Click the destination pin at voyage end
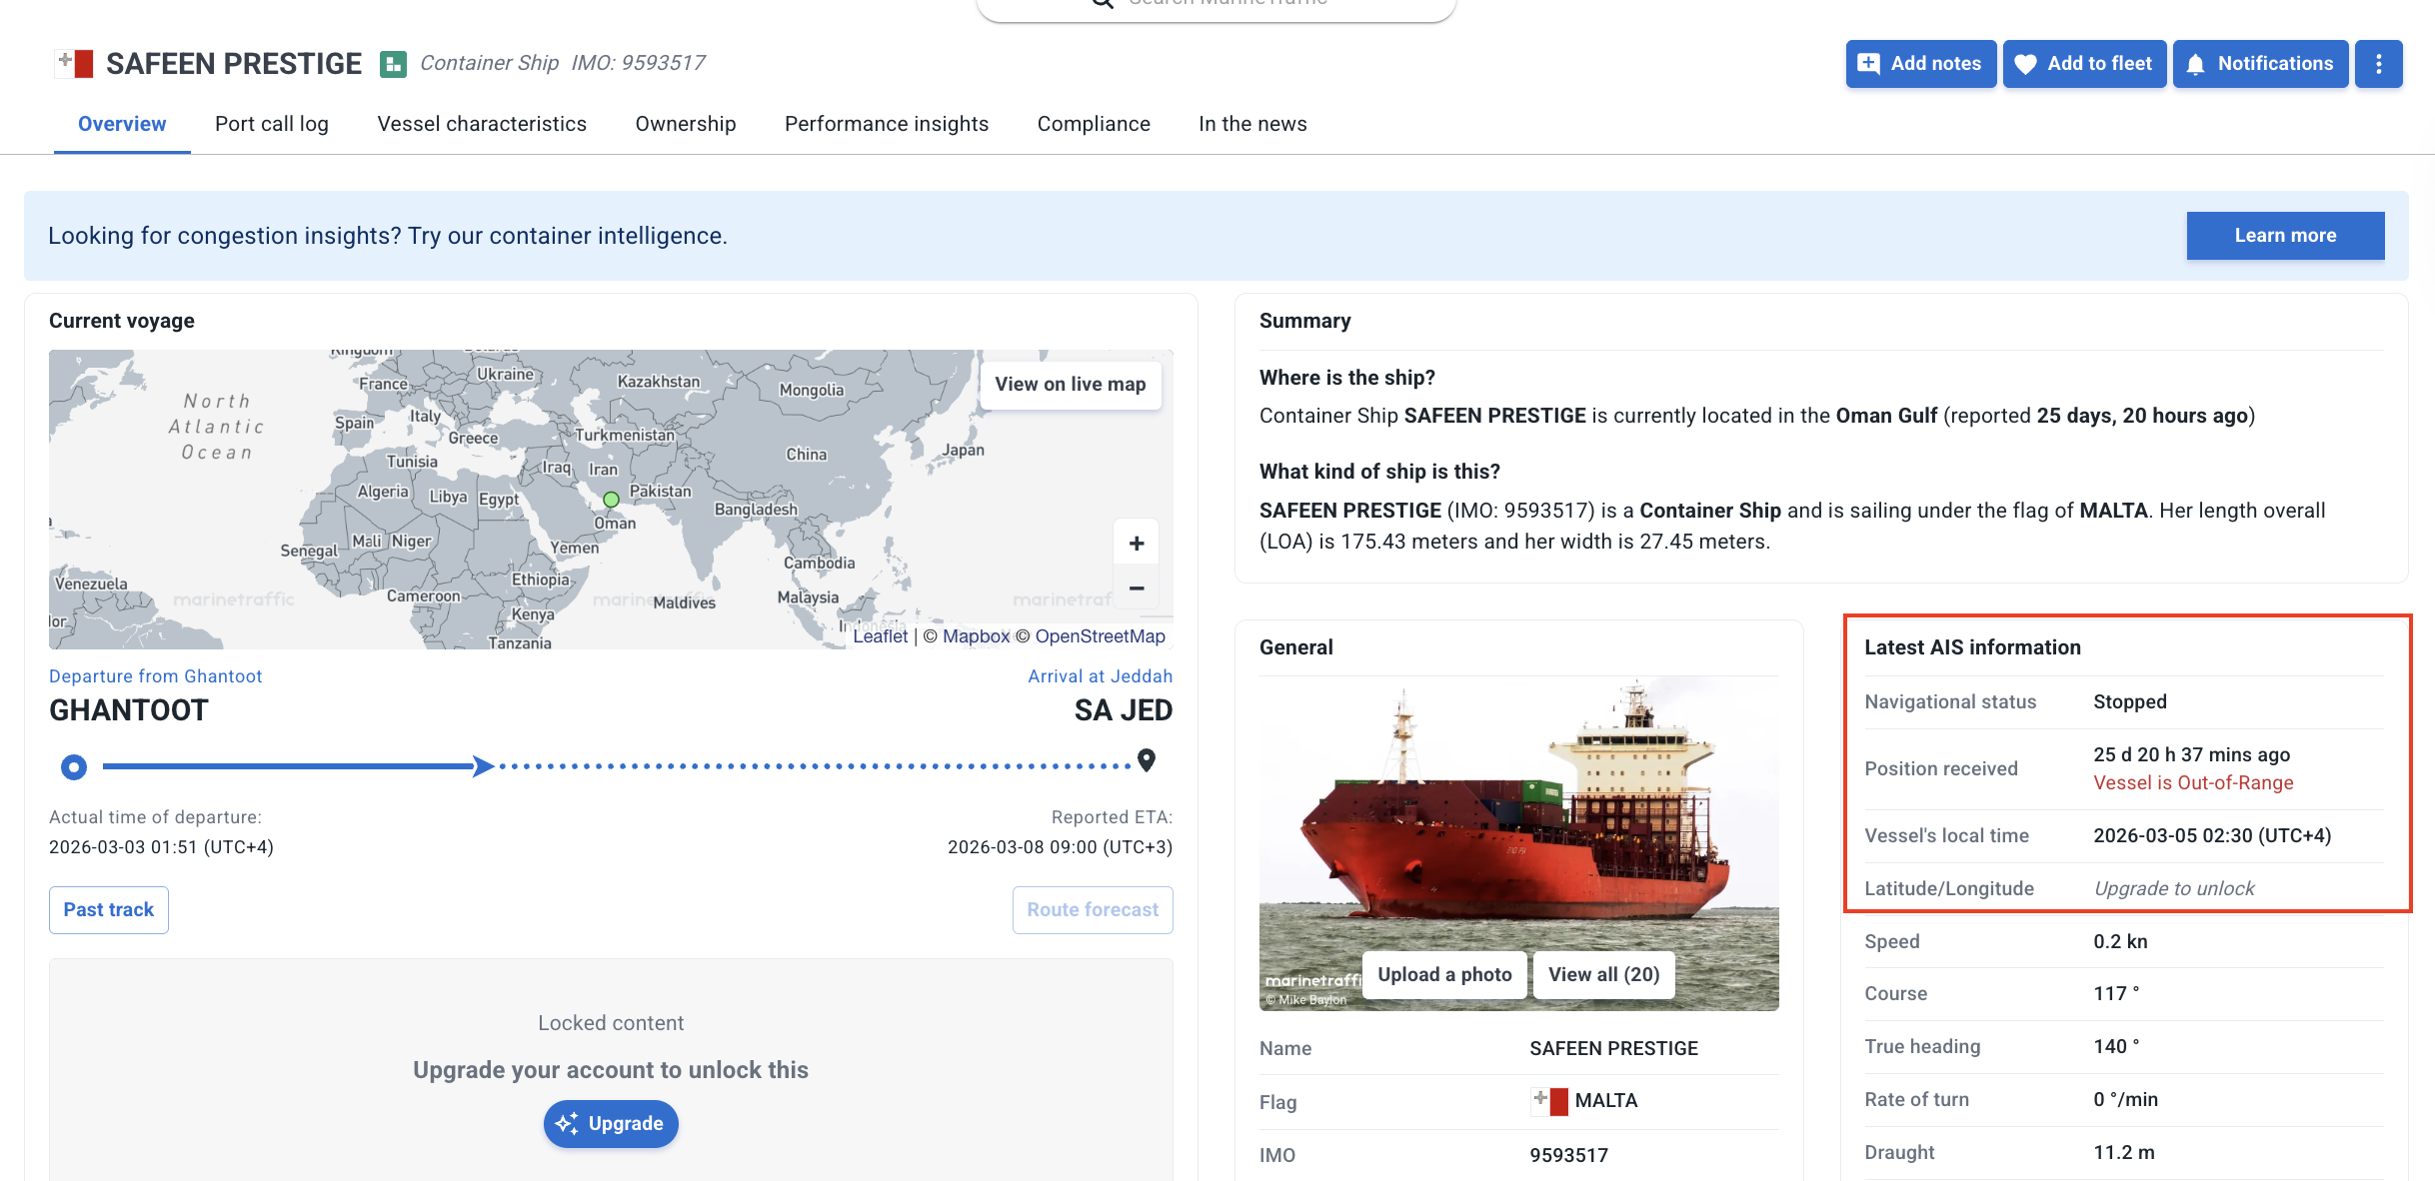 (1147, 761)
